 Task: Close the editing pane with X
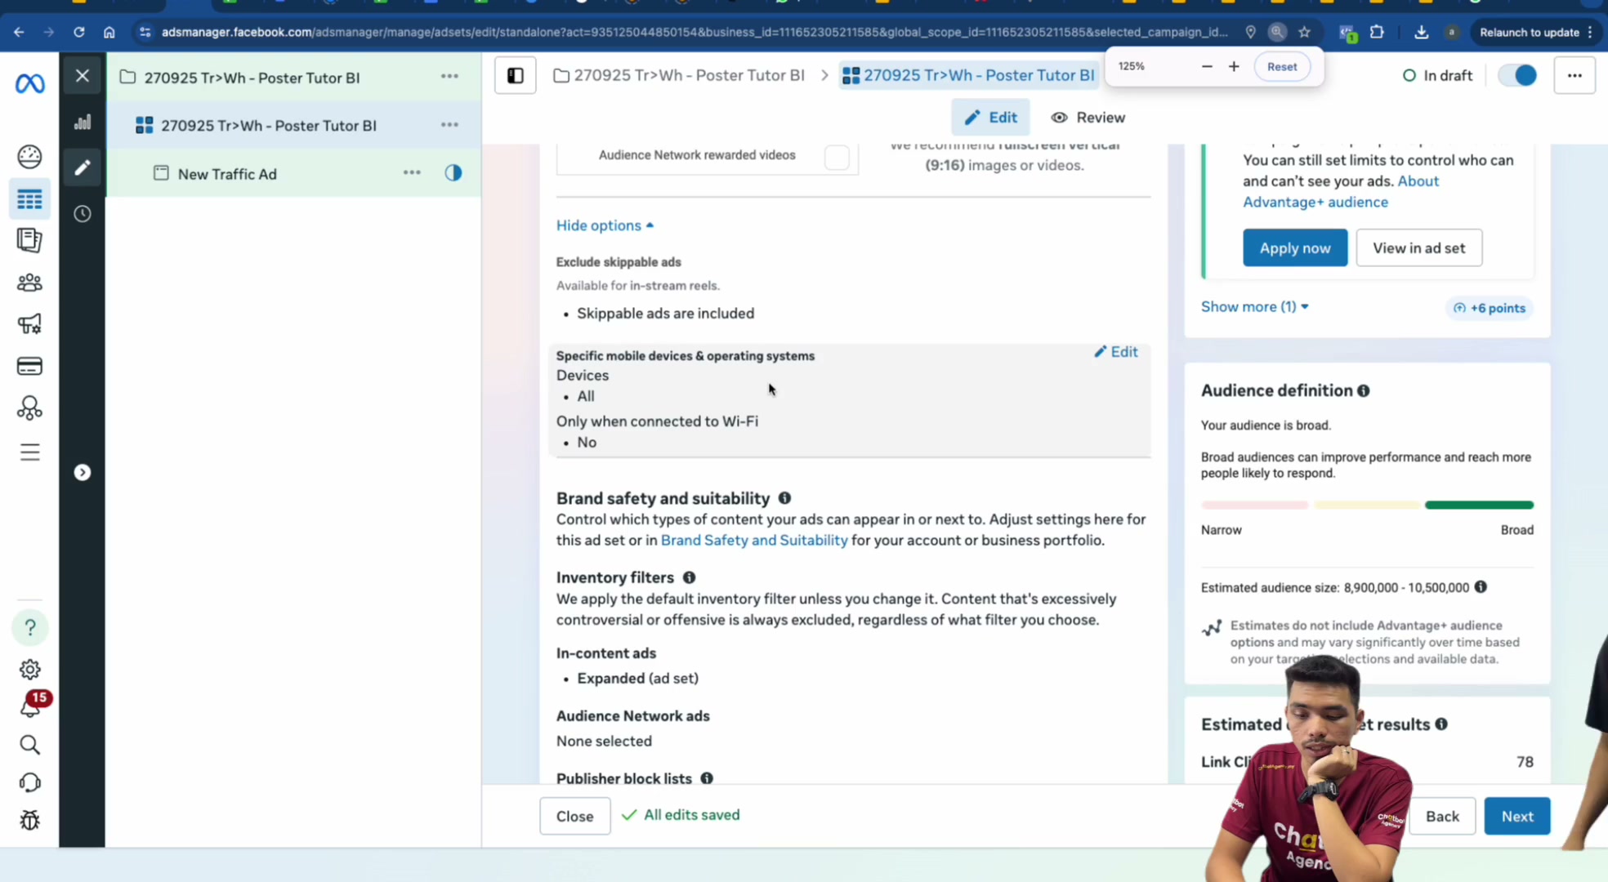tap(83, 76)
